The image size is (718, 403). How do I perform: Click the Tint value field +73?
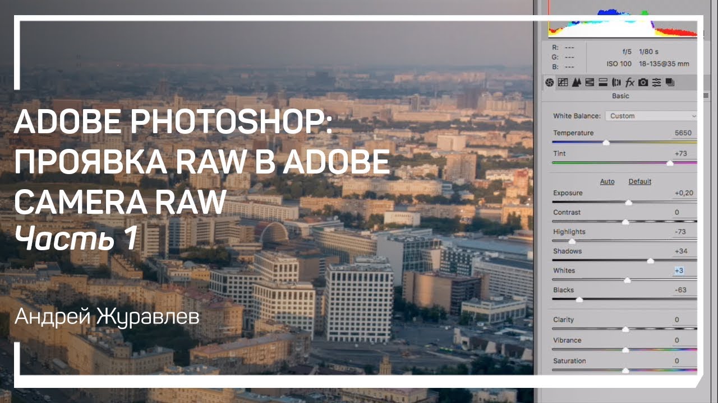(x=684, y=153)
